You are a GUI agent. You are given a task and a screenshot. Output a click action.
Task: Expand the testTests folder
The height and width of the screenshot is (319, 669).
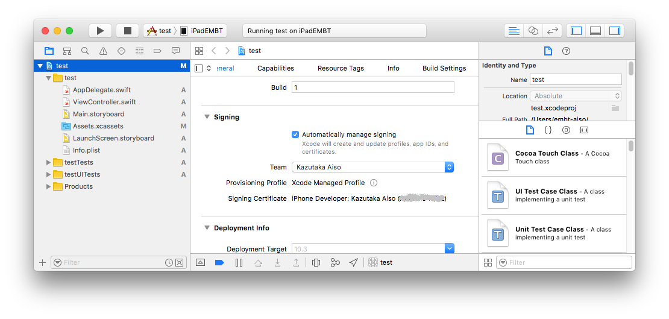(48, 162)
